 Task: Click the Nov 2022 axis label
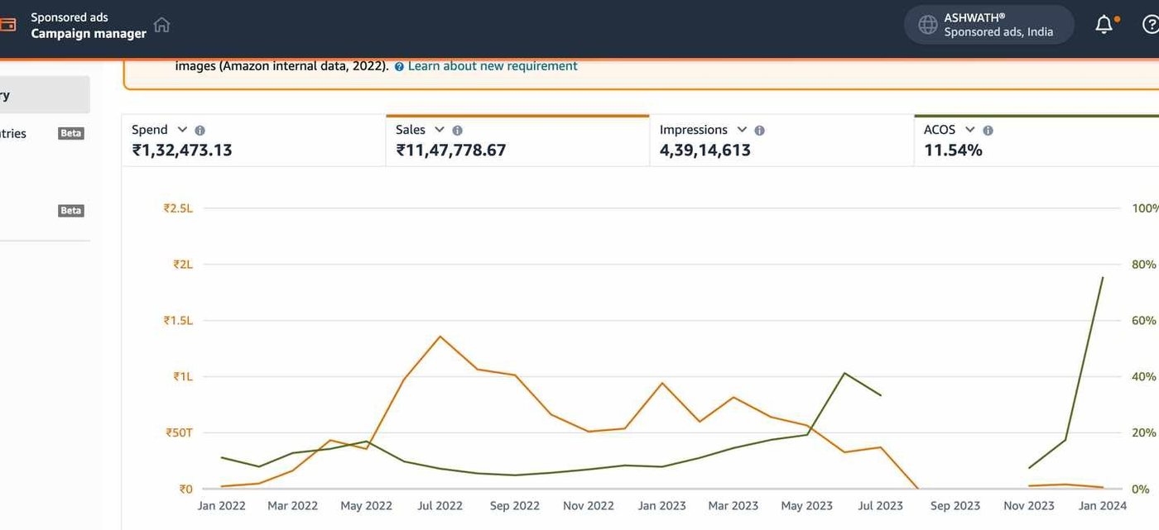pos(589,506)
